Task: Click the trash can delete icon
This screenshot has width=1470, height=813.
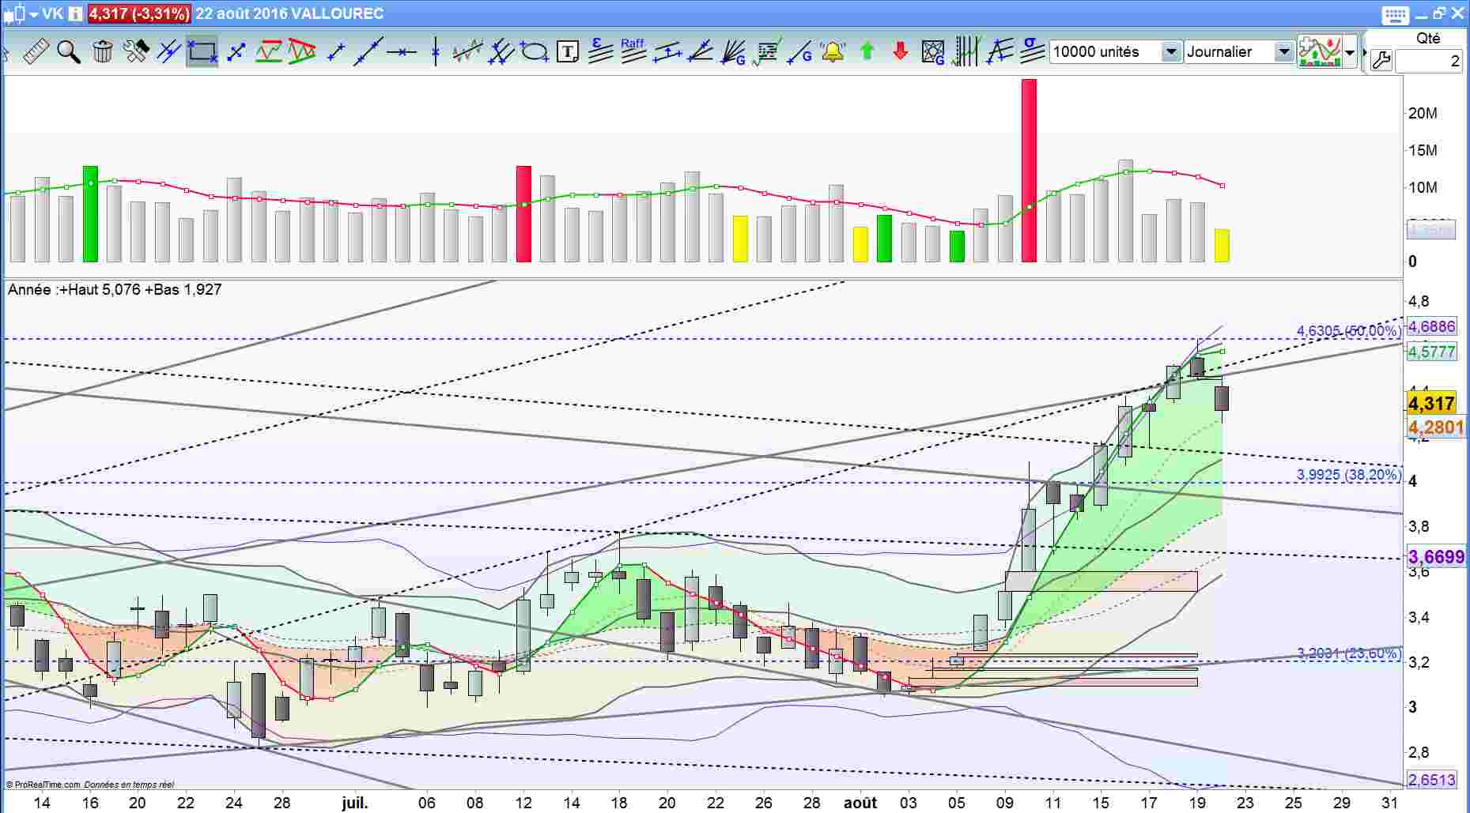Action: (x=103, y=52)
